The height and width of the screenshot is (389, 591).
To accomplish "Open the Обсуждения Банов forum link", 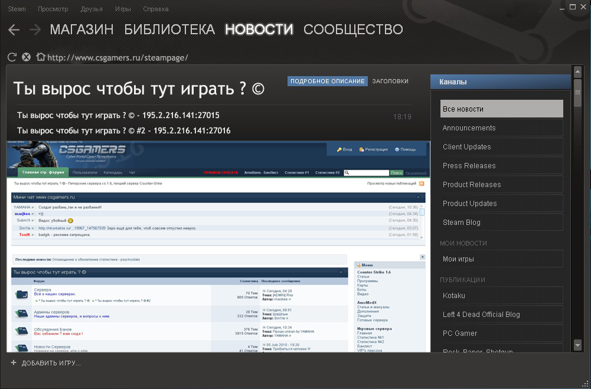I will coord(53,329).
